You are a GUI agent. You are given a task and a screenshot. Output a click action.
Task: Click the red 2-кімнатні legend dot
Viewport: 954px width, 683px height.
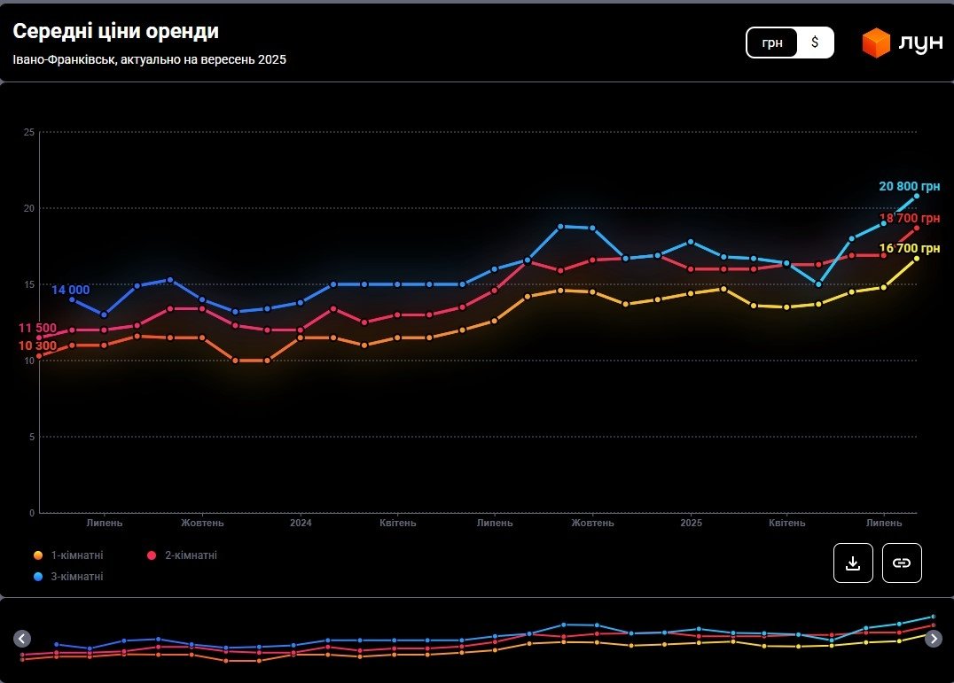[x=152, y=555]
